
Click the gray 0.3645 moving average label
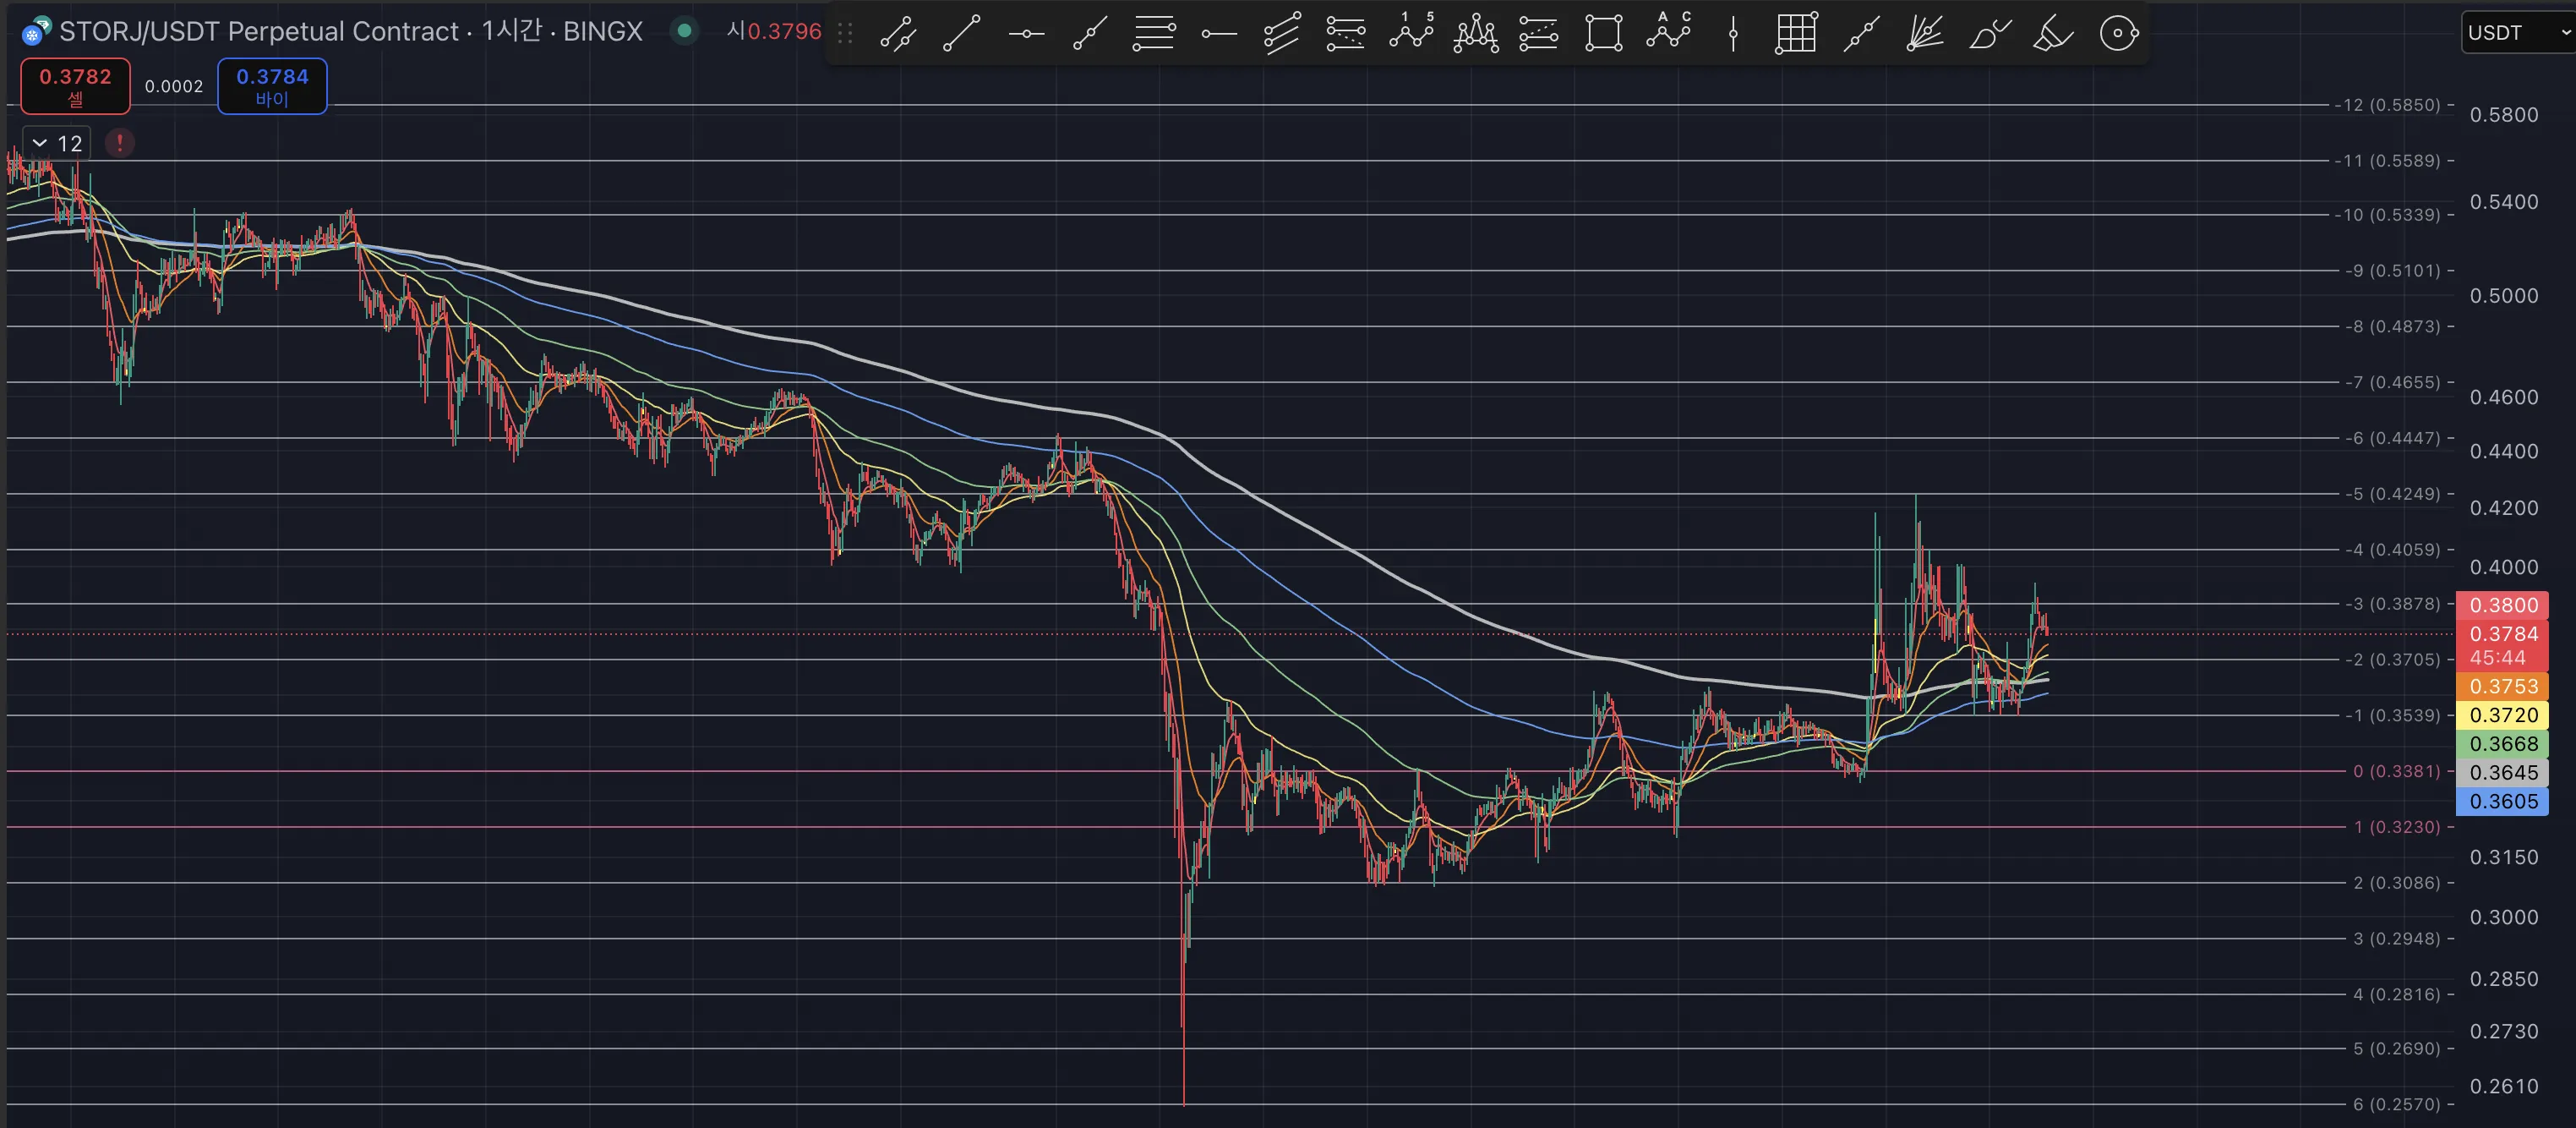2502,772
